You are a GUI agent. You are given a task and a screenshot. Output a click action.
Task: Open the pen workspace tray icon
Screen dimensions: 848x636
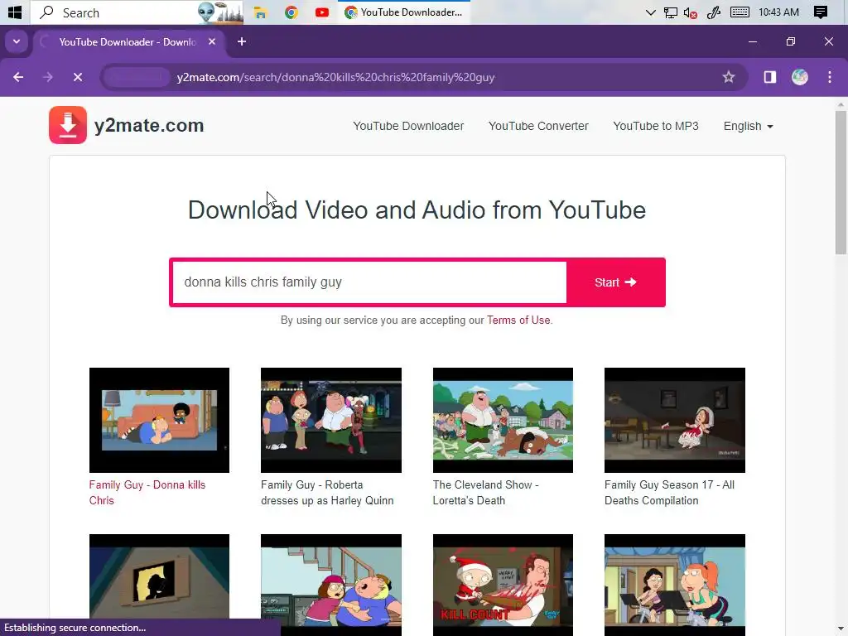click(714, 12)
